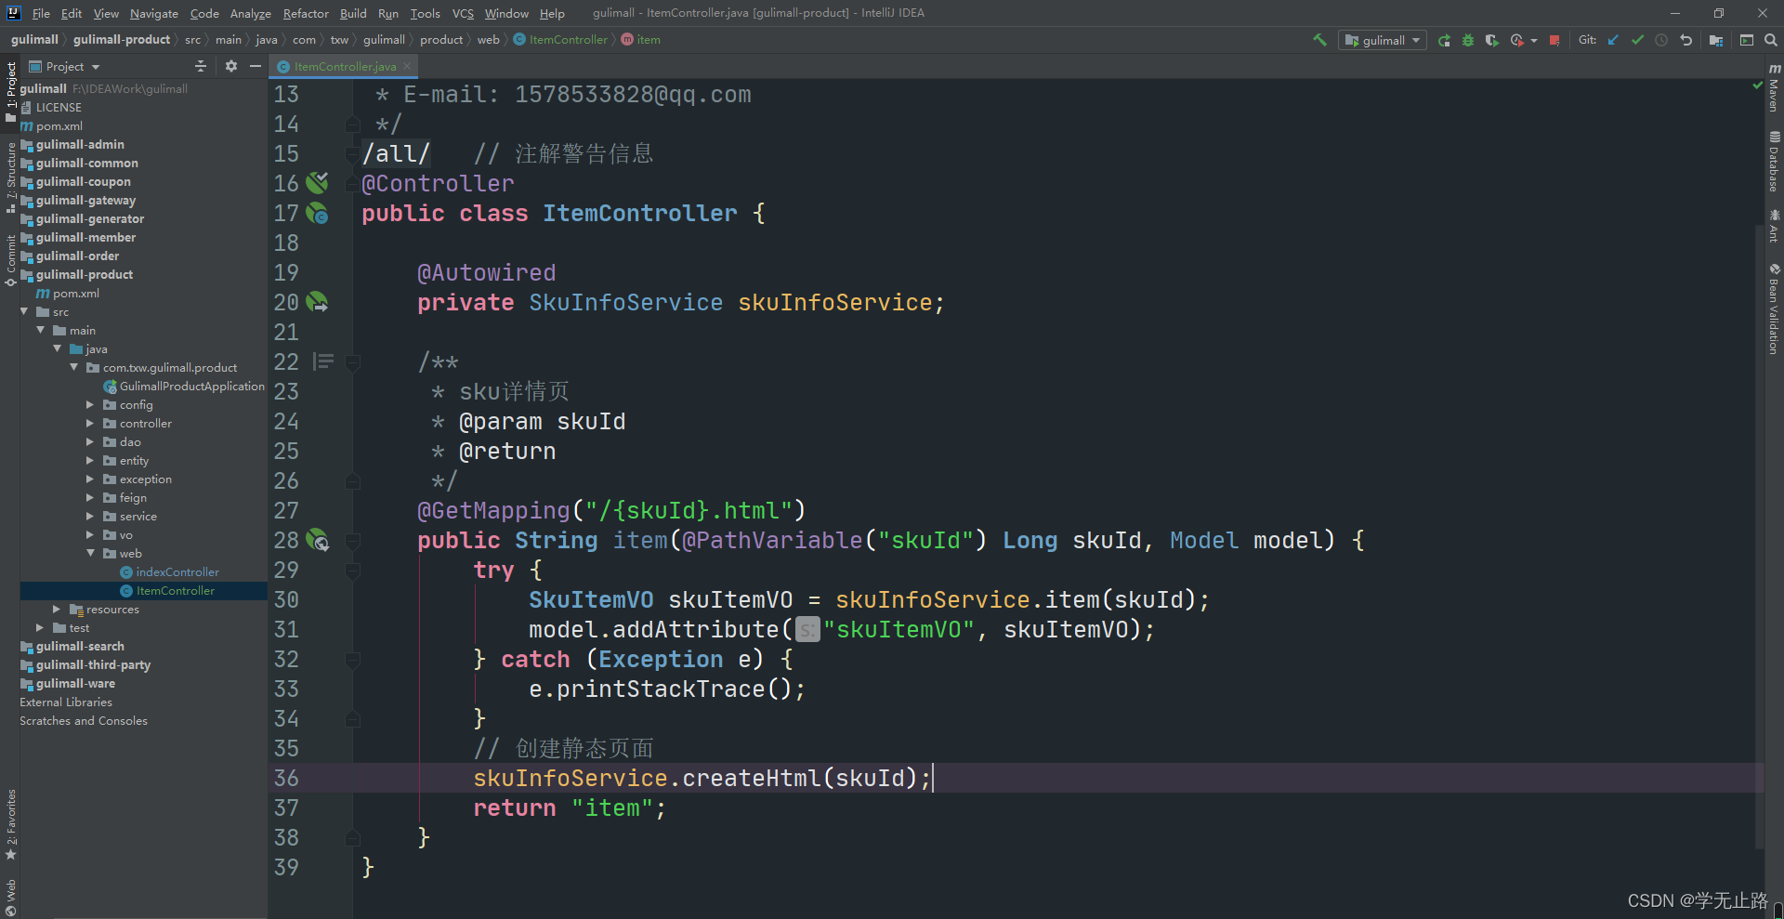Show Git history clock icon
The width and height of the screenshot is (1784, 919).
click(x=1661, y=40)
